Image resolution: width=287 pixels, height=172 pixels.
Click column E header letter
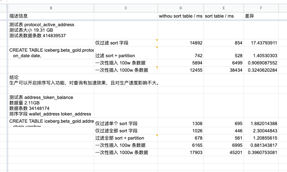click(224, 8)
